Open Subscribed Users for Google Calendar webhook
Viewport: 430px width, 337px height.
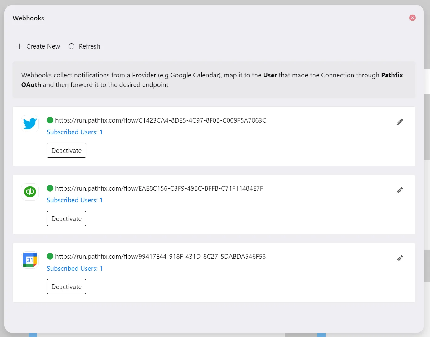pos(75,269)
